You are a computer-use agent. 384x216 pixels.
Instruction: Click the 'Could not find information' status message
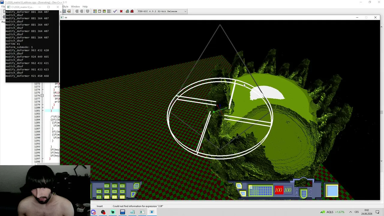(x=138, y=206)
